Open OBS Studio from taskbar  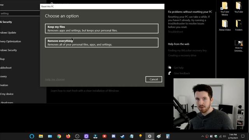(77, 136)
